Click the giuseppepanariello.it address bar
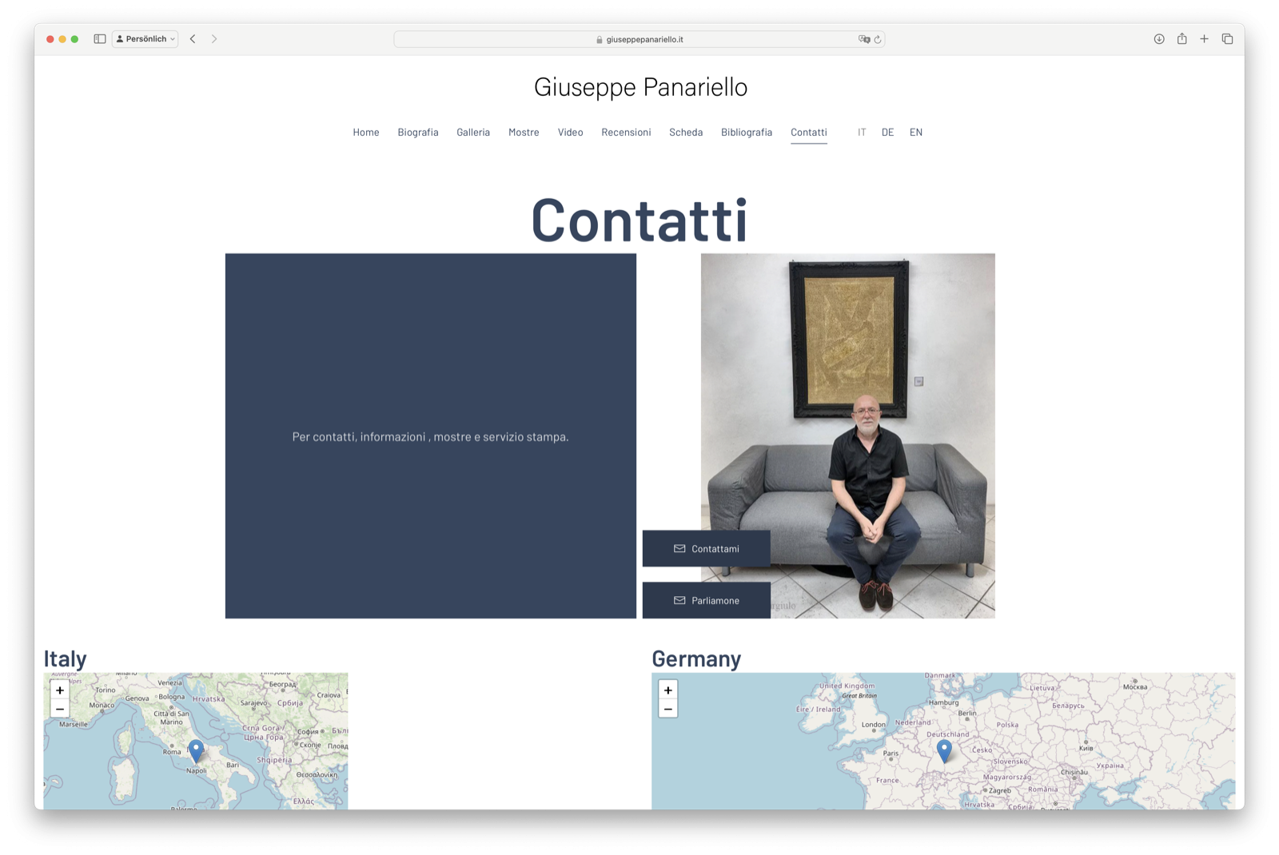 639,39
